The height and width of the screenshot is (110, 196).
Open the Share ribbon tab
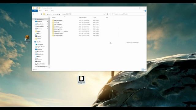click(x=47, y=11)
